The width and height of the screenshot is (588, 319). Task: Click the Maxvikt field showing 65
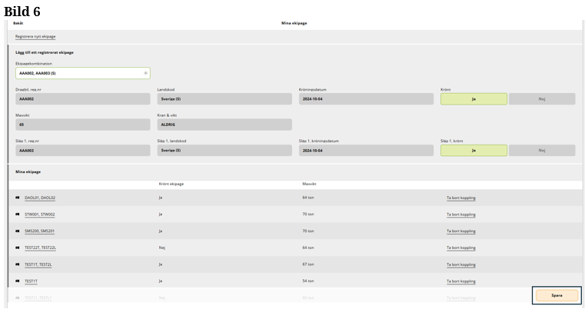(83, 125)
